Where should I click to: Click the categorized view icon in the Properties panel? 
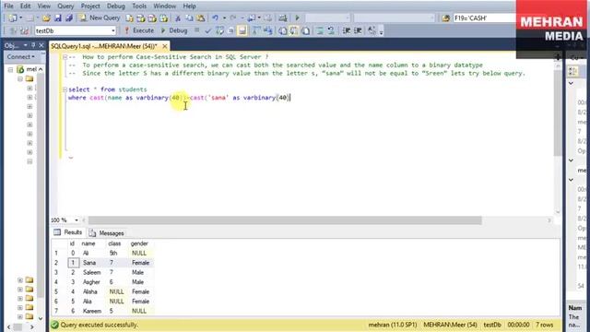click(573, 71)
